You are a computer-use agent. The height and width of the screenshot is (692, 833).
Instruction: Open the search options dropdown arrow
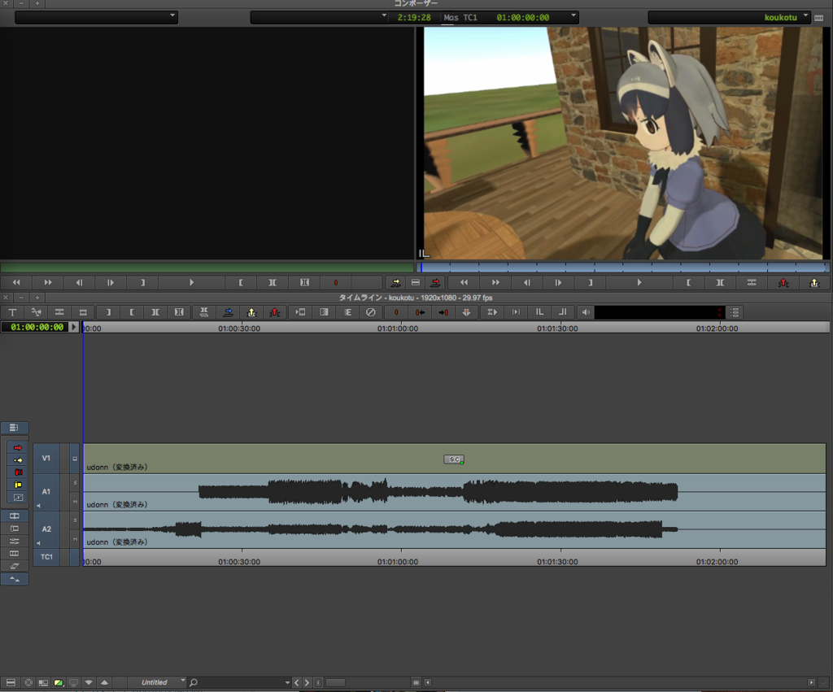[287, 682]
